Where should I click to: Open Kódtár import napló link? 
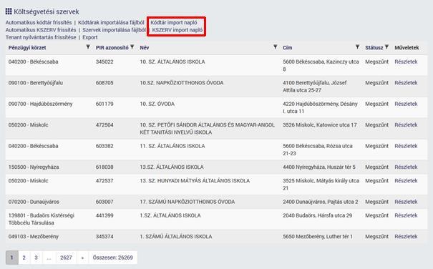point(174,22)
